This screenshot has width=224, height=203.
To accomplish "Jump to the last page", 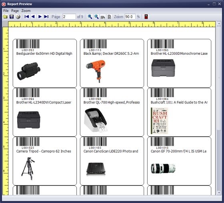I will pos(46,17).
